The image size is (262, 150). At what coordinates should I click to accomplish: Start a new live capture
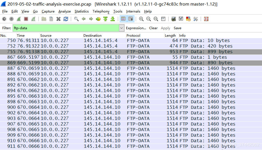[19, 19]
